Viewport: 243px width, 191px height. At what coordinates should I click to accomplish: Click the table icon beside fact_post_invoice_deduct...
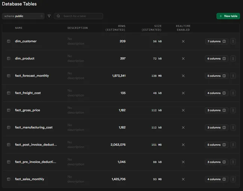click(9, 145)
